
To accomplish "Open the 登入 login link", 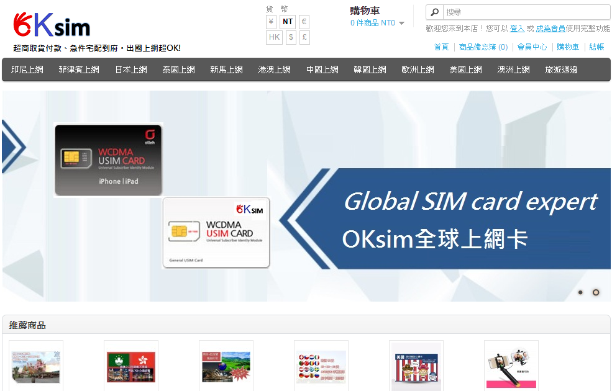I will [x=517, y=29].
